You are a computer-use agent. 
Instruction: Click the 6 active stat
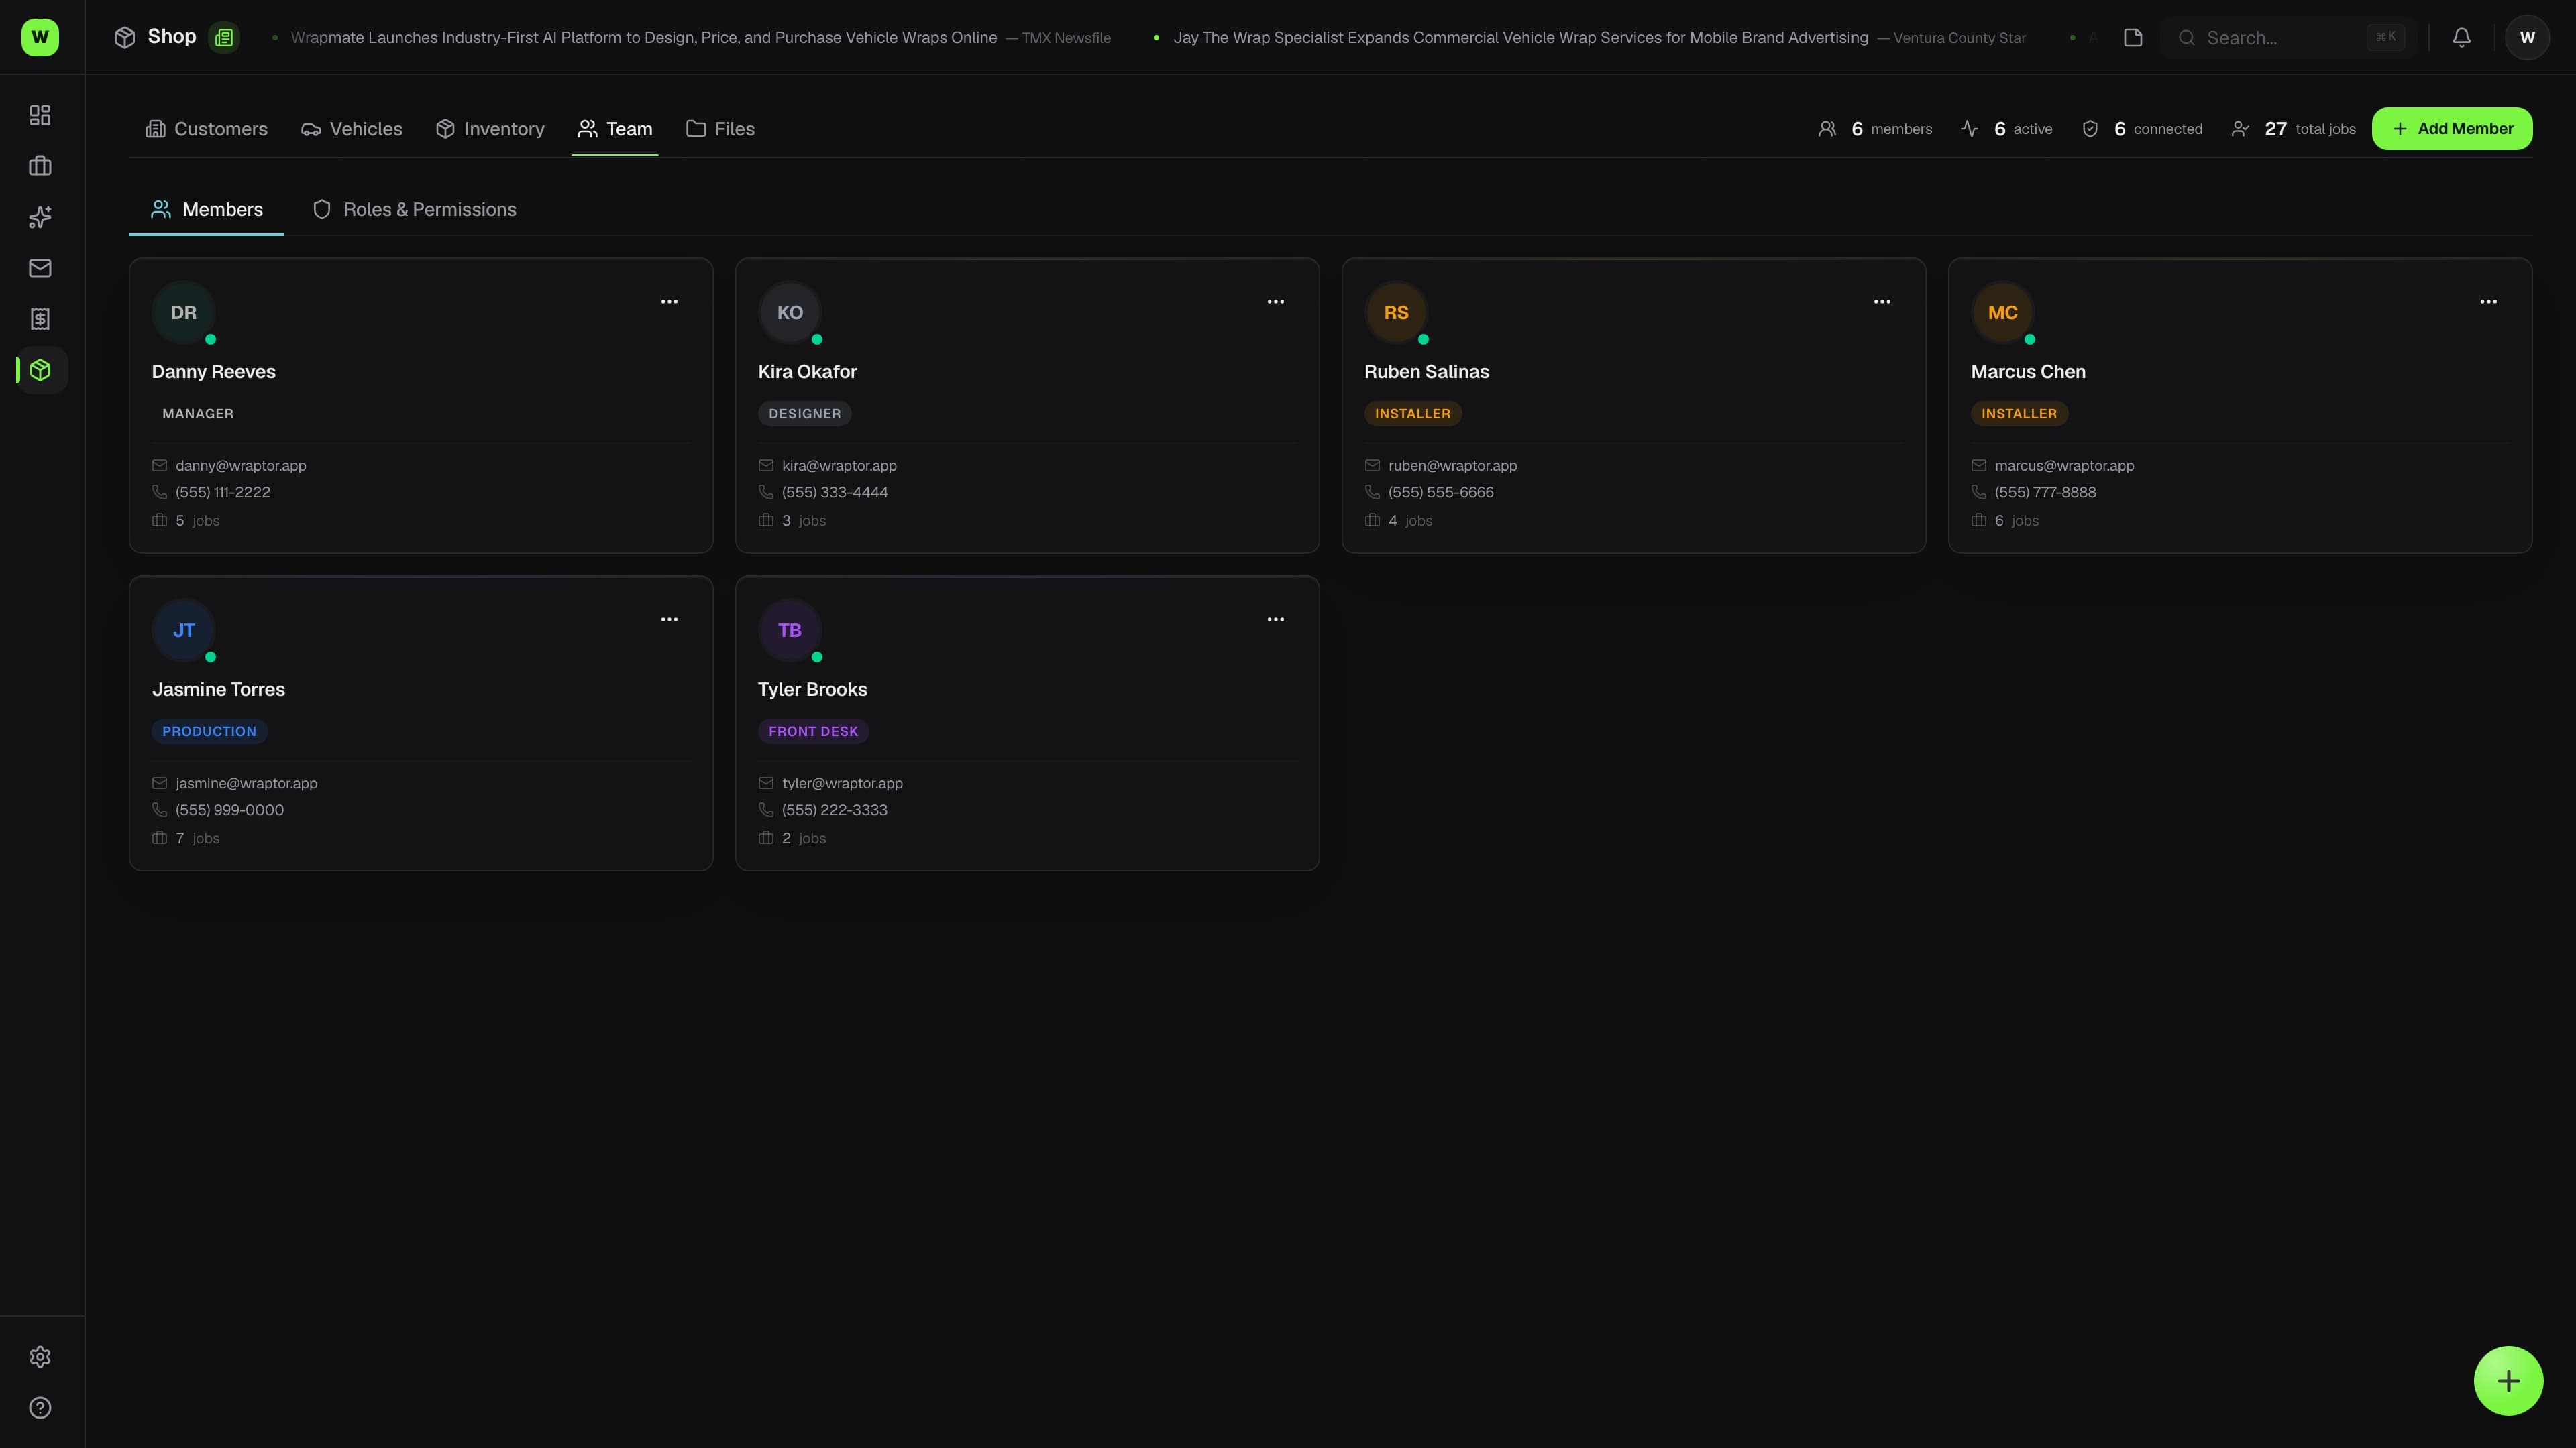(x=2006, y=129)
